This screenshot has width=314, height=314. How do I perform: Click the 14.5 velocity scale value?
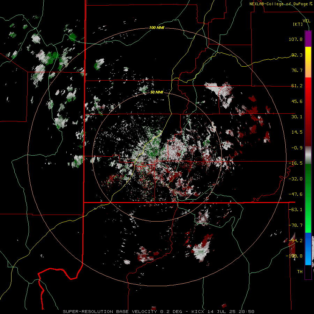[297, 132]
